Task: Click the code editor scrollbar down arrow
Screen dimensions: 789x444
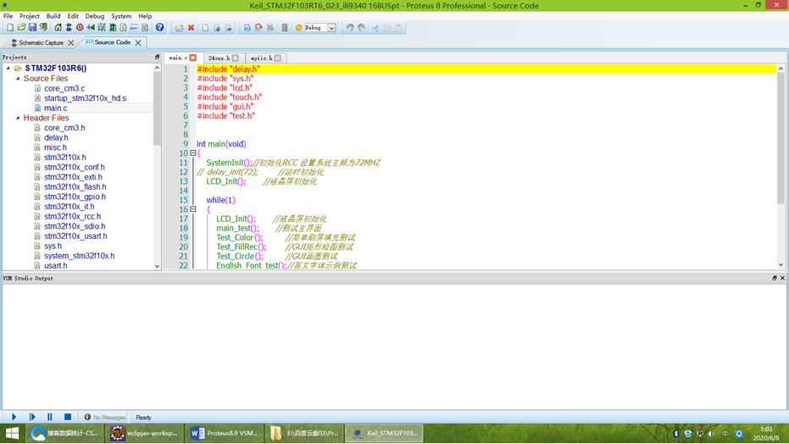Action: click(x=781, y=265)
